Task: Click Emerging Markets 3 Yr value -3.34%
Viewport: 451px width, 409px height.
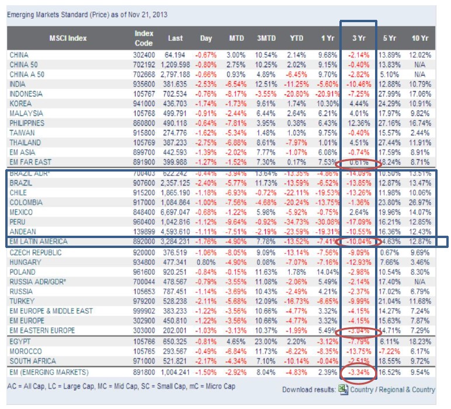Action: point(359,372)
